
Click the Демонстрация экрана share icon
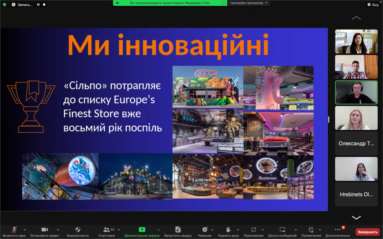[x=142, y=230]
